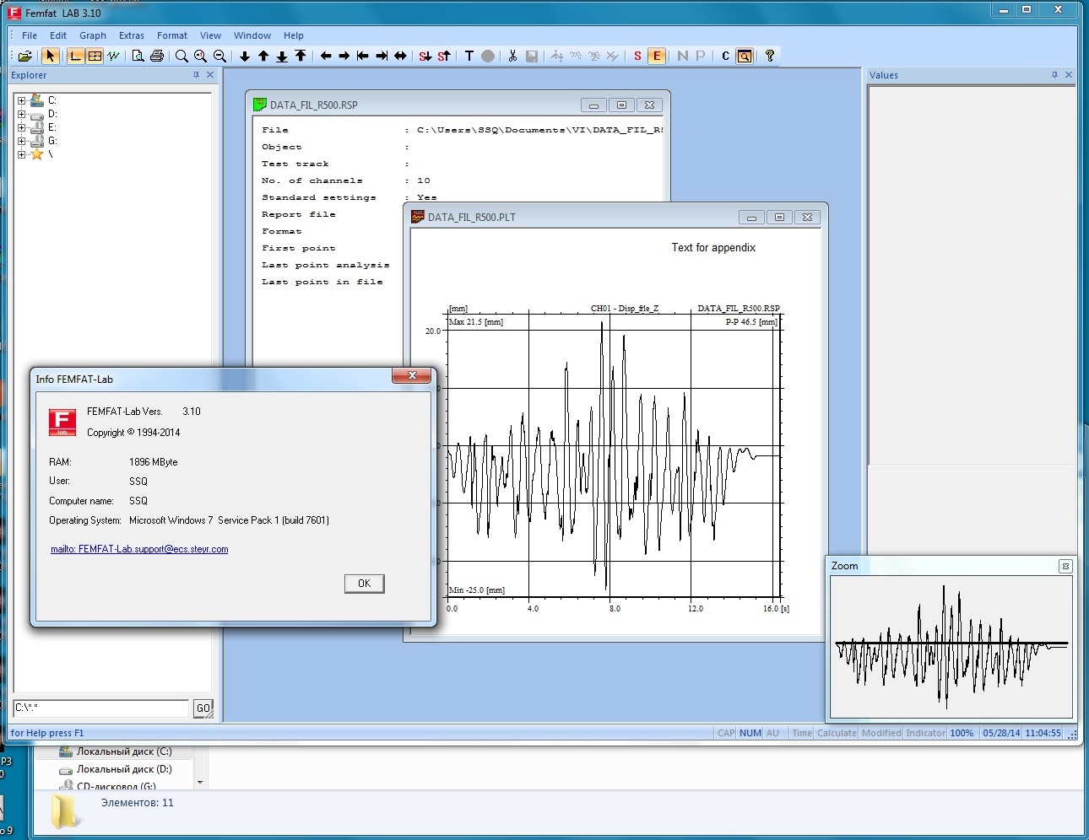Open the FEMFAT-Lab support mailto link

139,549
